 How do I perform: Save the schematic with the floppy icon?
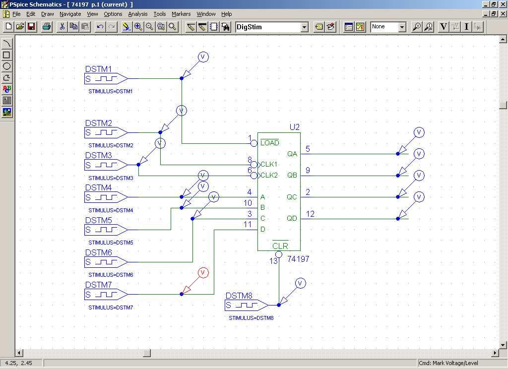pyautogui.click(x=31, y=27)
